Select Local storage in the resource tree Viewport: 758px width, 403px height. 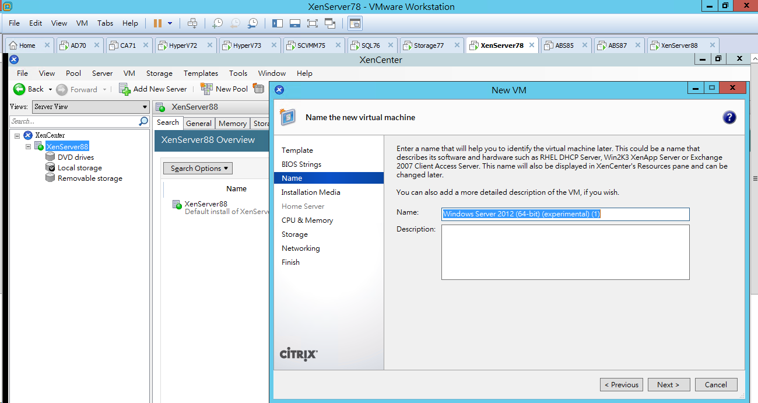tap(79, 167)
